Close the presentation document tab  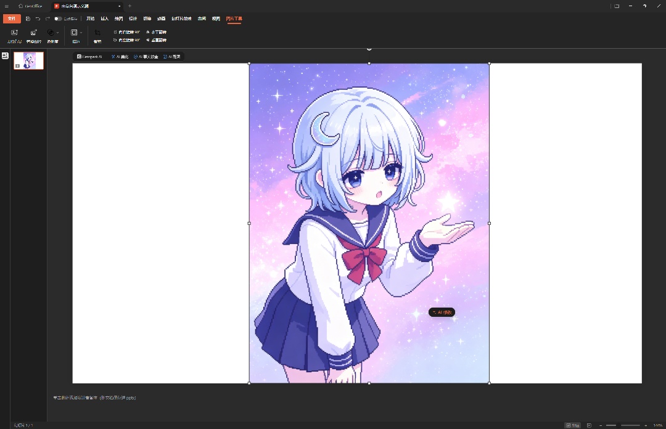pos(120,6)
